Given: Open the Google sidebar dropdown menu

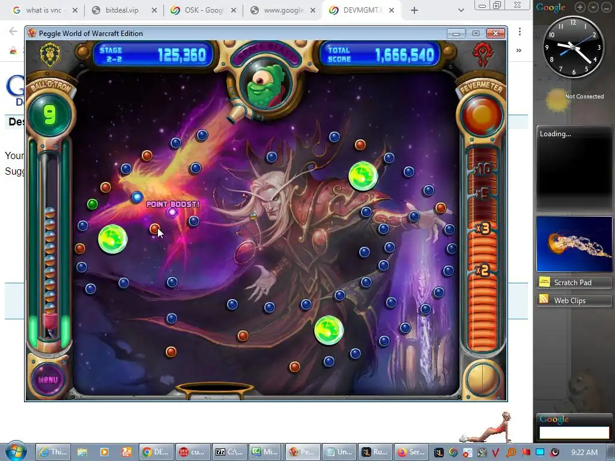Looking at the screenshot, I should pos(593,7).
